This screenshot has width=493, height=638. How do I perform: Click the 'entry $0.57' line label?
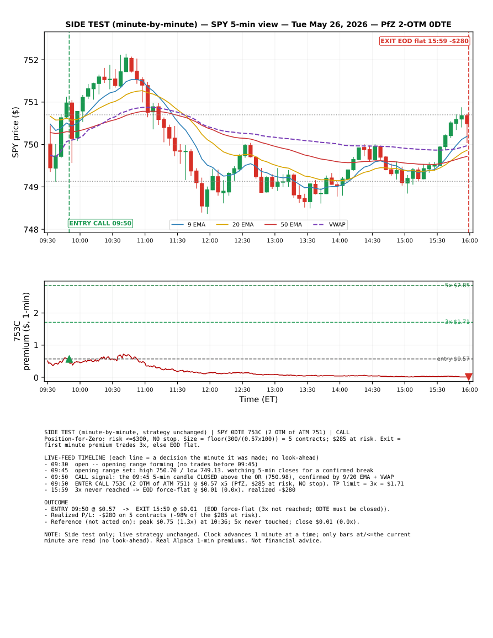coord(453,359)
